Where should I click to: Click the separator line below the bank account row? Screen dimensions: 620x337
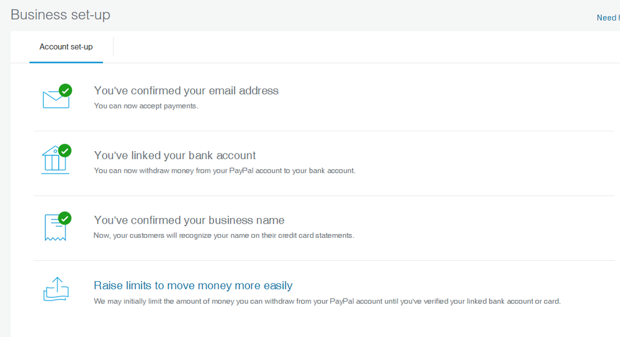coord(323,196)
